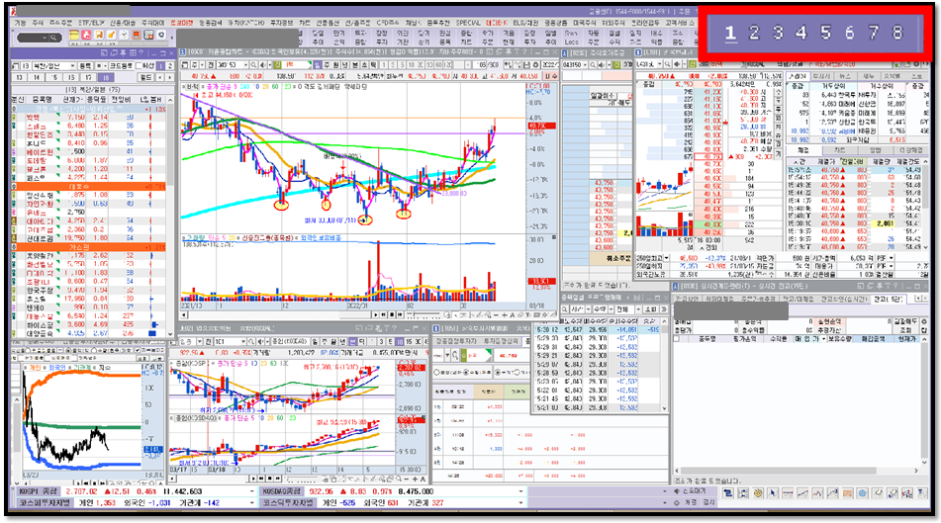The width and height of the screenshot is (941, 523).
Task: Click the first icon of the bottom-right toolbar
Action: (x=728, y=493)
